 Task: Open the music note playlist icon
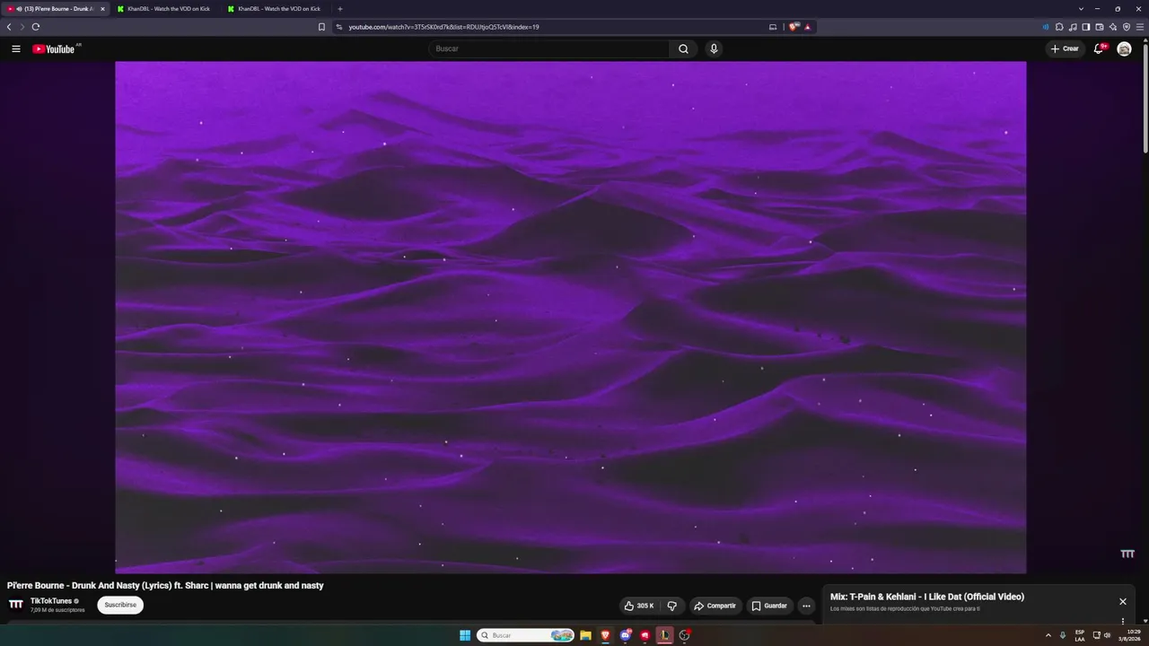pyautogui.click(x=1073, y=27)
